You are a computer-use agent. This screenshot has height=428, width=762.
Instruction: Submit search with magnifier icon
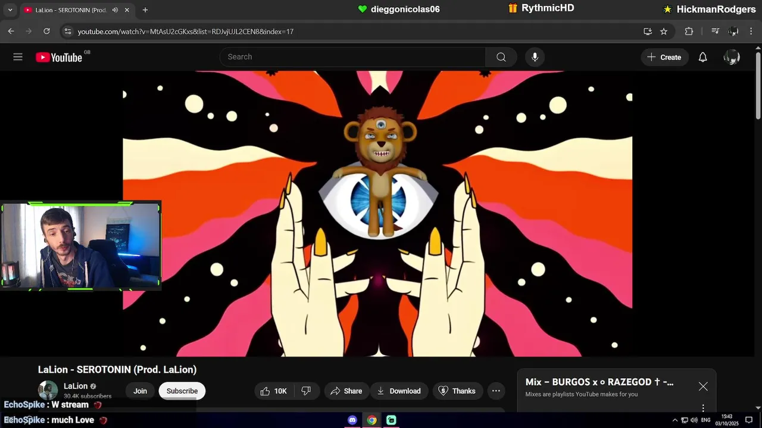click(501, 57)
